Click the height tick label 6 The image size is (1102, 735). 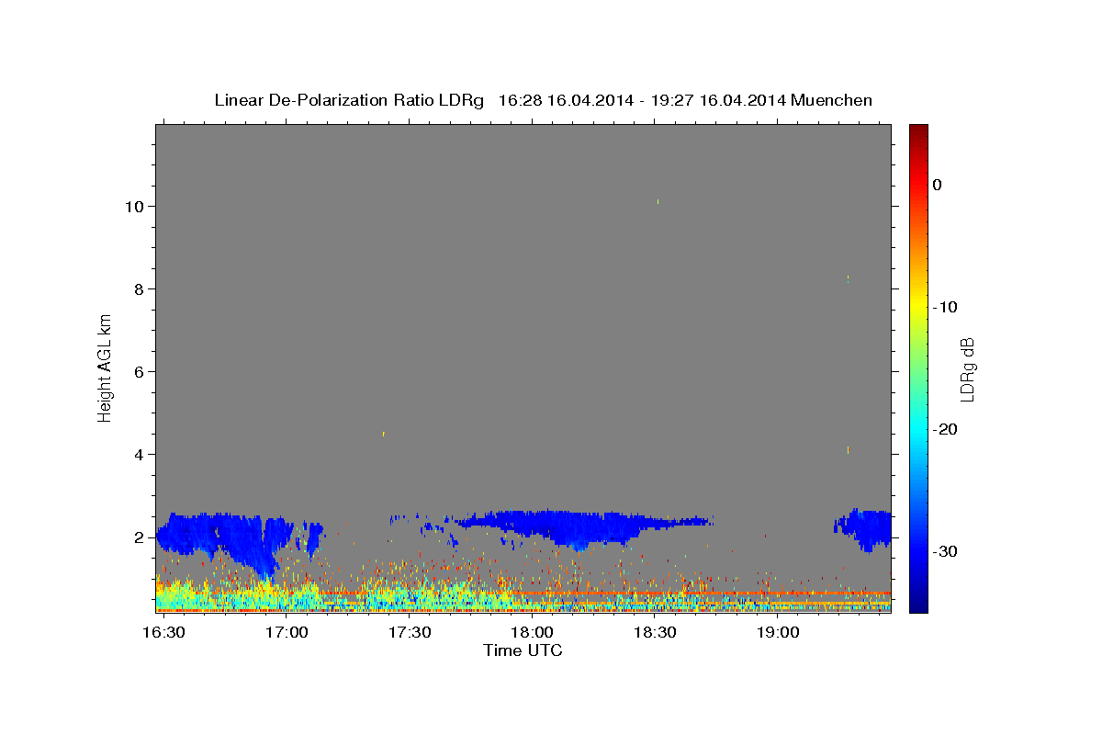(139, 371)
